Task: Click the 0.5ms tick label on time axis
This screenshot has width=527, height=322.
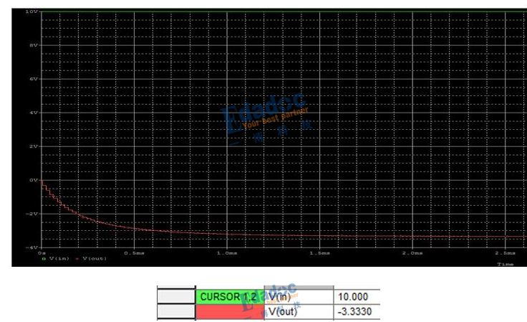Action: click(x=134, y=253)
